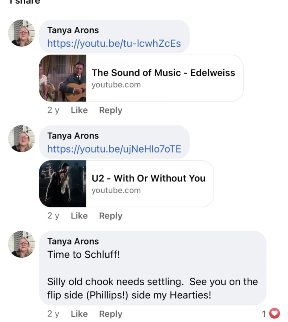Open the Sound of Music Edelweiss video thumbnail
The image size is (288, 322).
pyautogui.click(x=63, y=78)
